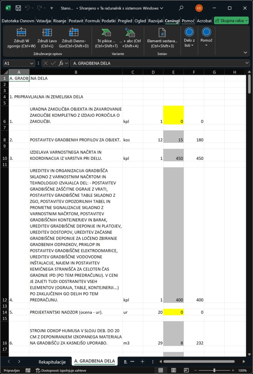Expand the formula bar chevron
The width and height of the screenshot is (253, 374).
pyautogui.click(x=247, y=63)
